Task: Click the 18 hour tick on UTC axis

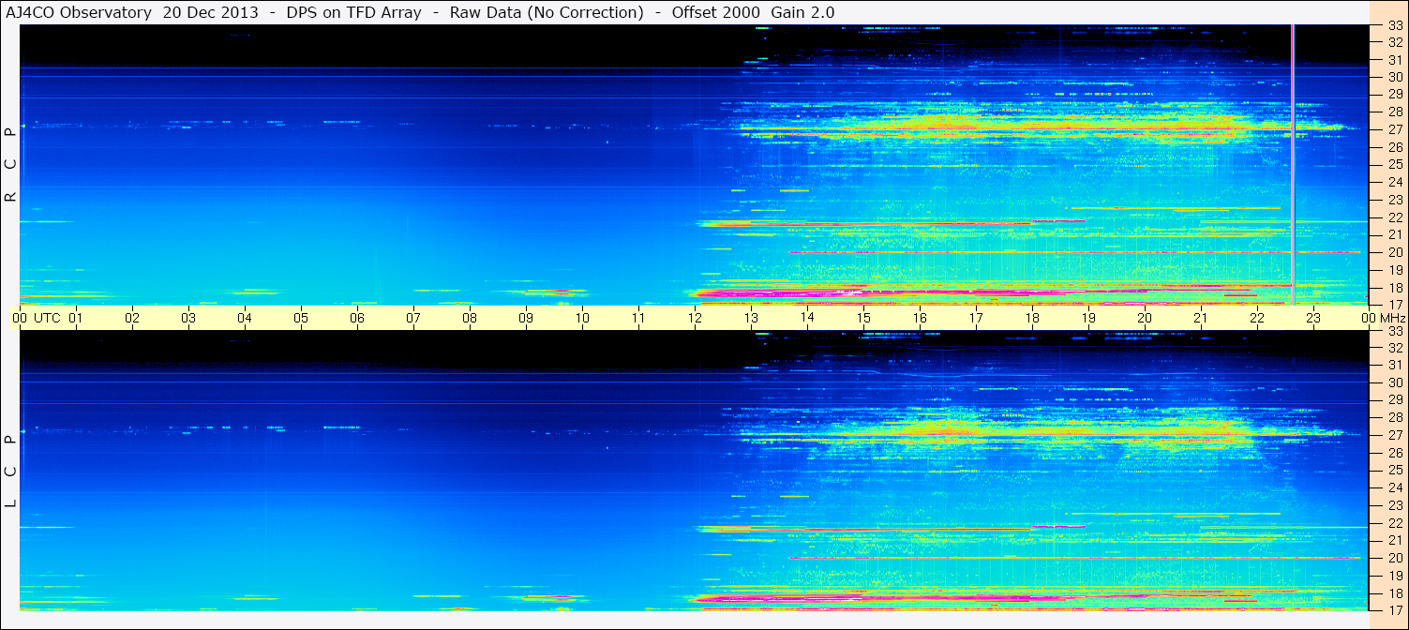Action: [1032, 318]
